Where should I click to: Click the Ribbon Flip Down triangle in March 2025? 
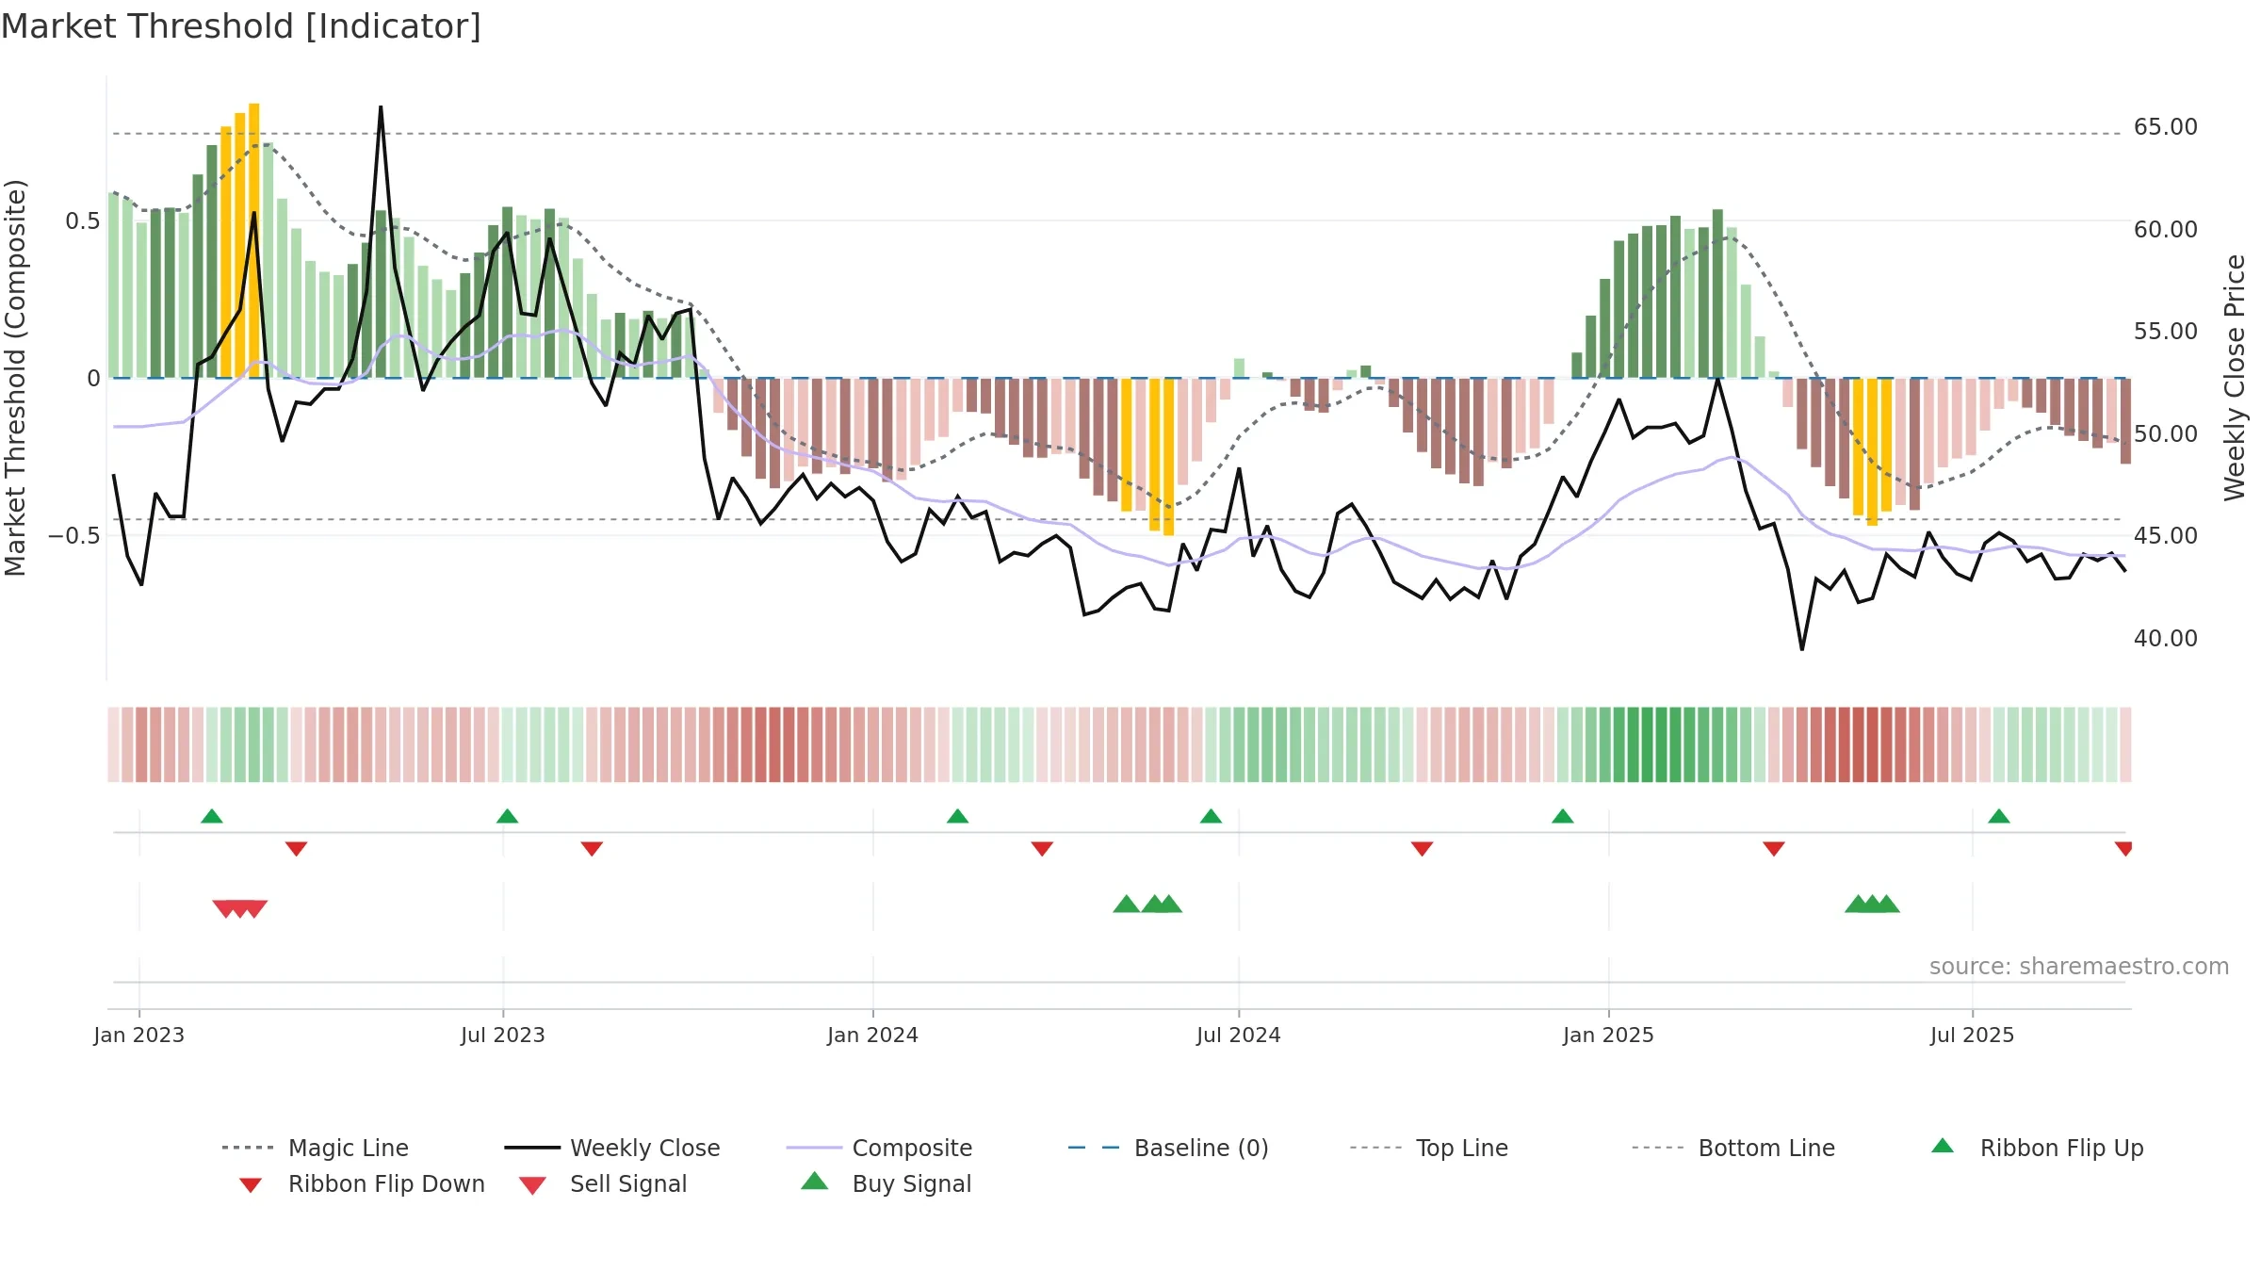click(1774, 849)
